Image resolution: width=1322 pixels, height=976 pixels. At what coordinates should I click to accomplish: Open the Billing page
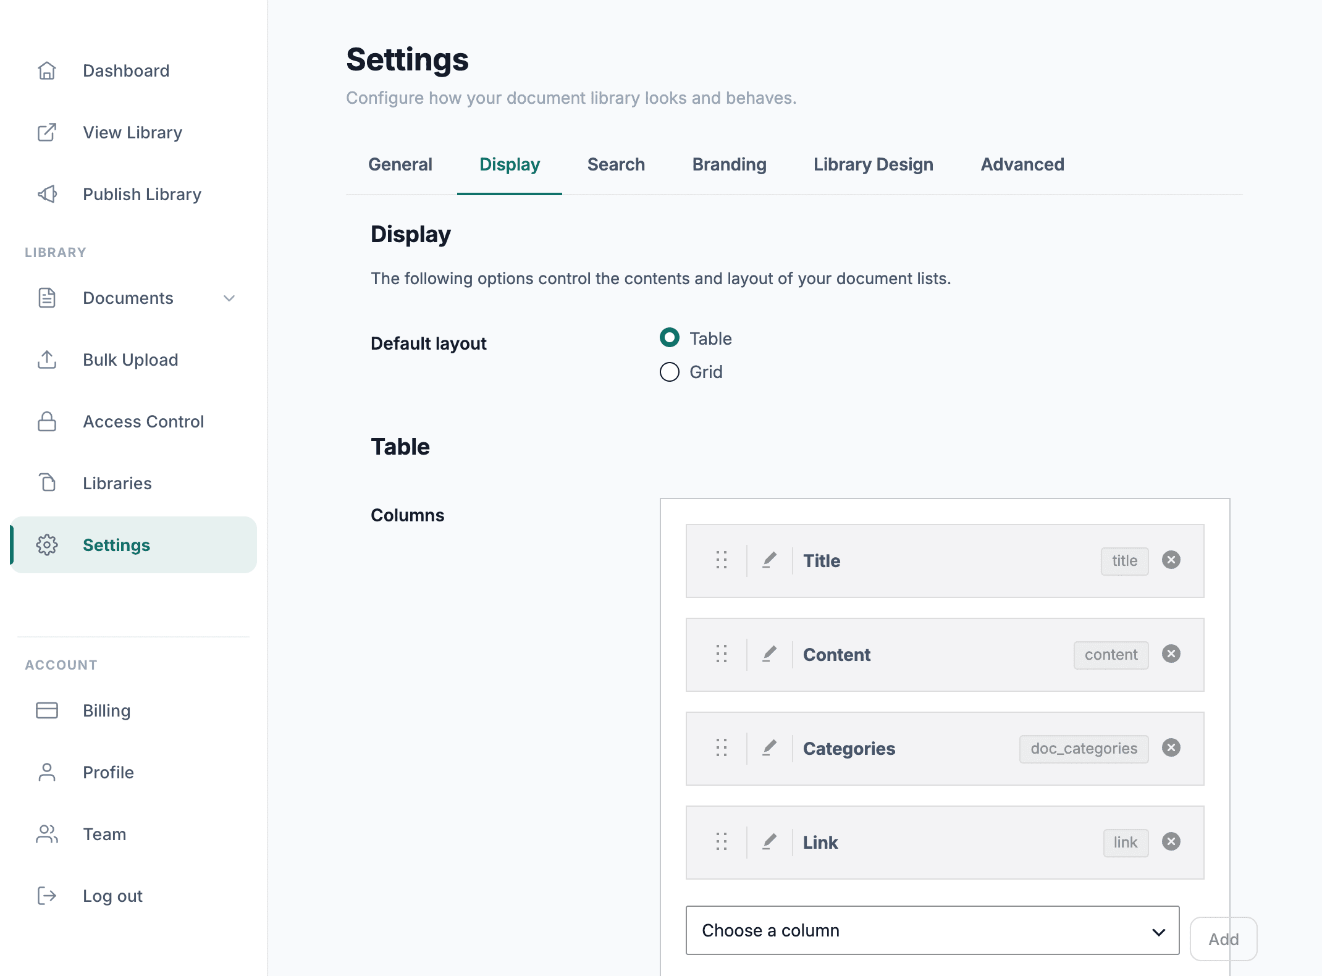pos(133,710)
